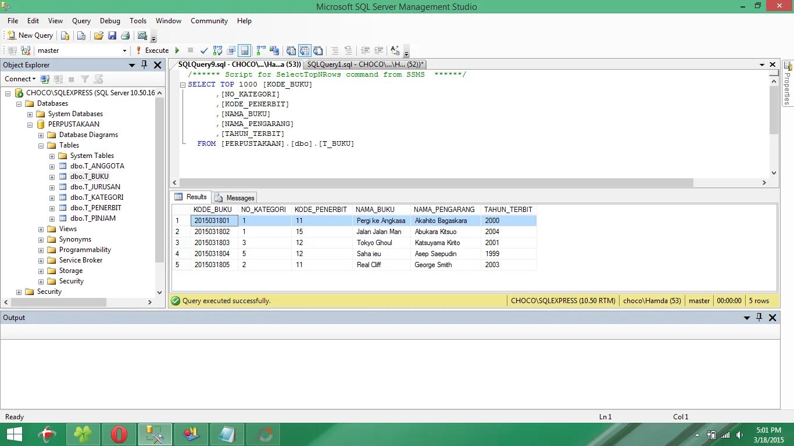Viewport: 794px width, 446px height.
Task: Click the TAHUN_TERBIT column header
Action: (x=508, y=210)
